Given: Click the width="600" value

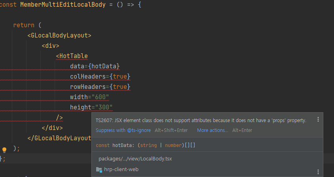Looking at the screenshot, I should (x=100, y=97).
